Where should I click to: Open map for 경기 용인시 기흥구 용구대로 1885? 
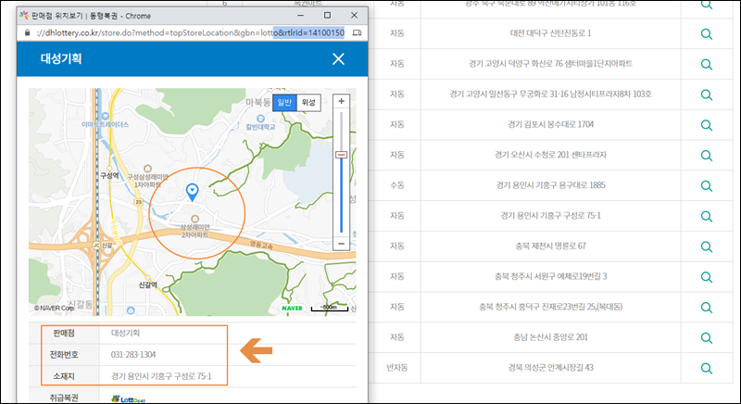[x=707, y=185]
